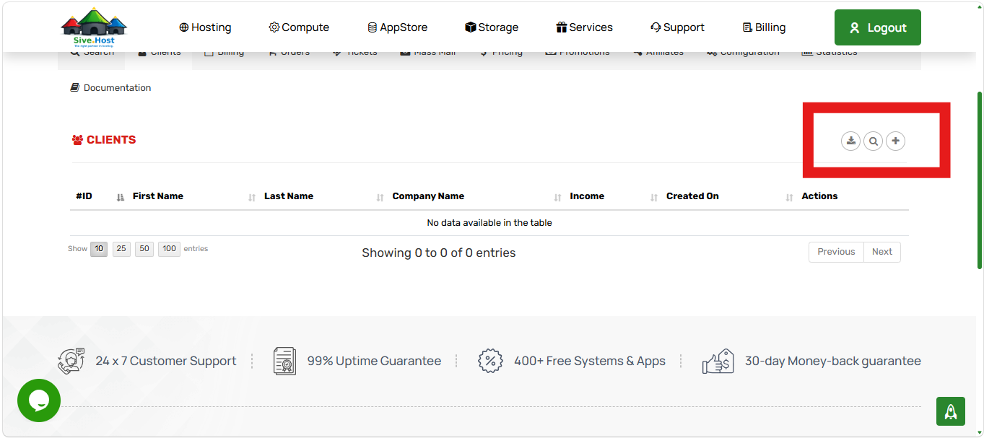Open the AppStore menu
This screenshot has width=984, height=438.
tap(397, 27)
